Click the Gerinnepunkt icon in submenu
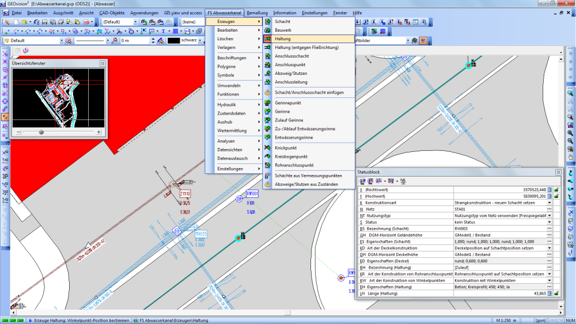Screen dimensions: 576x324 tap(267, 103)
